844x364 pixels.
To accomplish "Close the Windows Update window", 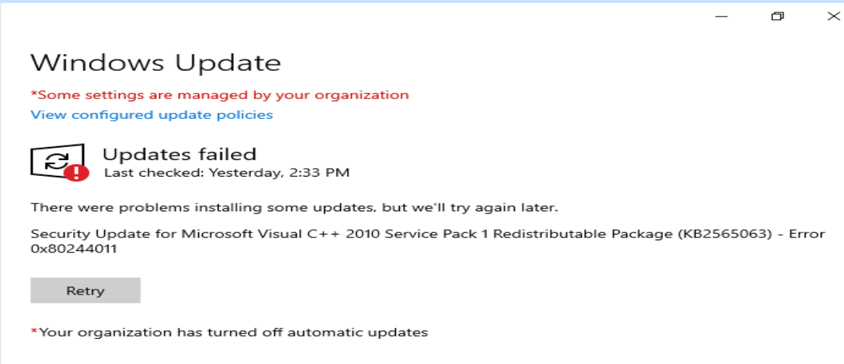I will click(x=832, y=17).
